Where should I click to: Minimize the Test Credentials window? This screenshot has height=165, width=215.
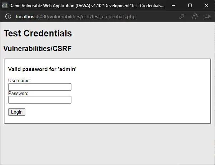pyautogui.click(x=174, y=5)
